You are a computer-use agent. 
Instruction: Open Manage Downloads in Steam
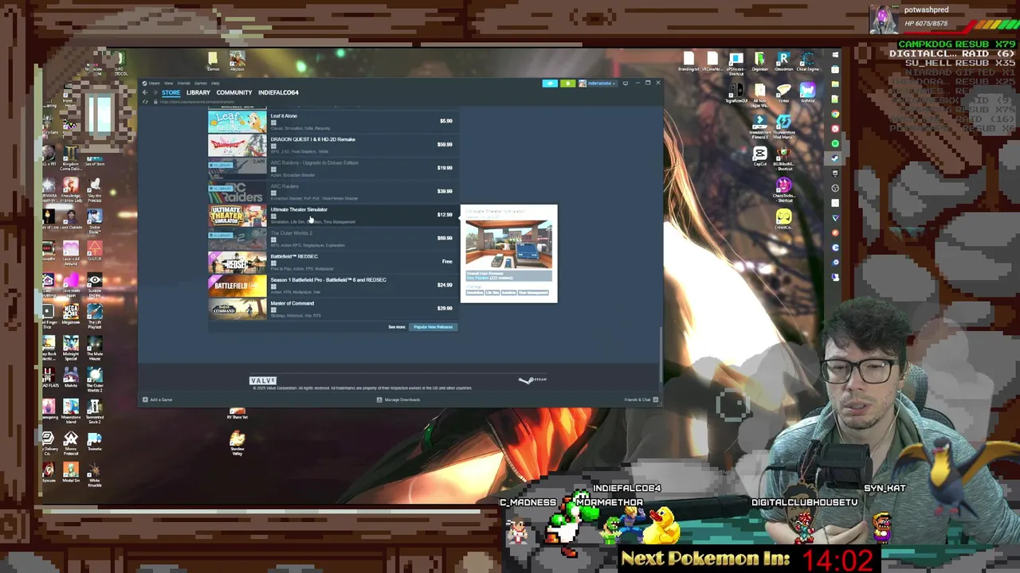[398, 400]
